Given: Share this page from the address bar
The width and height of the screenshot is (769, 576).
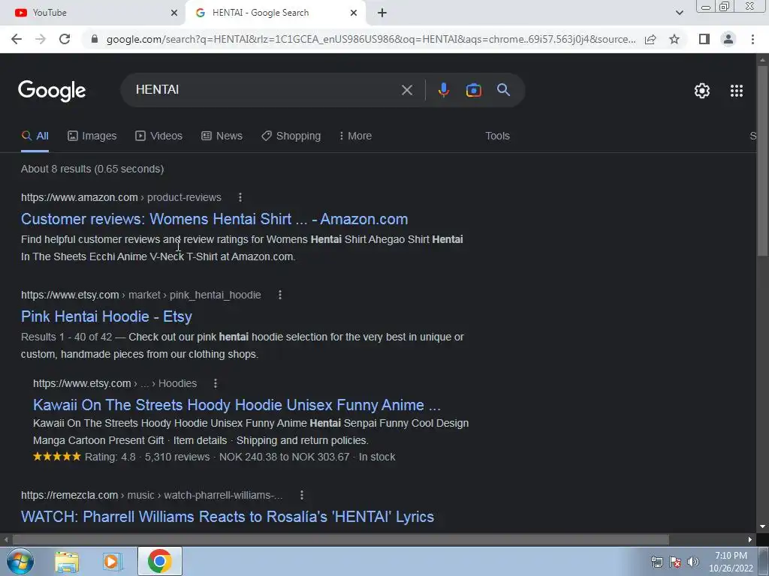Looking at the screenshot, I should (650, 39).
